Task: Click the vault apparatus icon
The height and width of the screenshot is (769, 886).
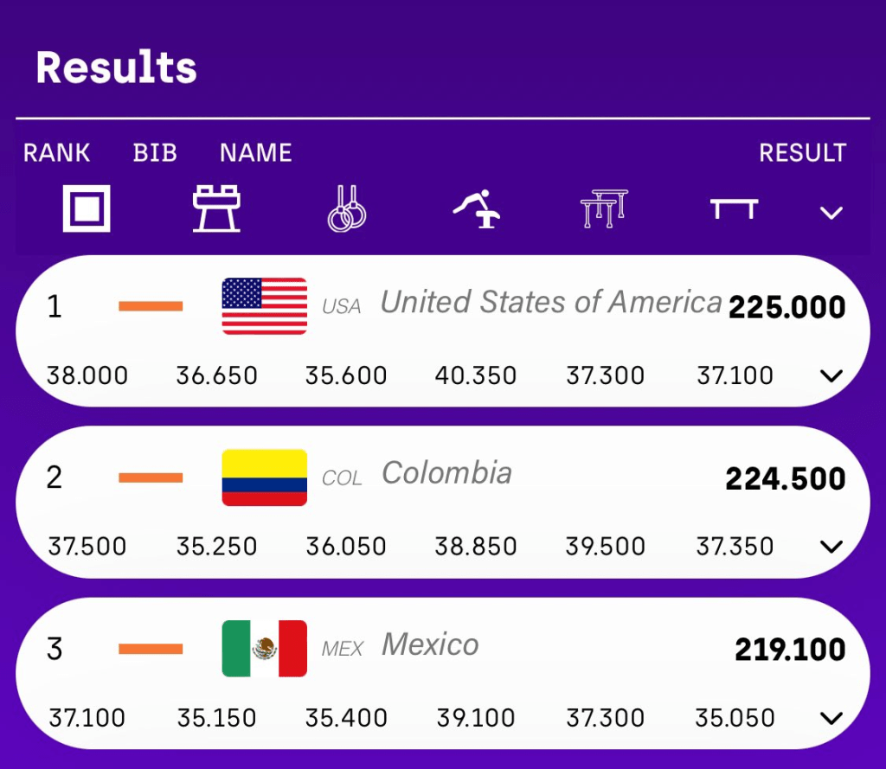Action: (x=476, y=209)
